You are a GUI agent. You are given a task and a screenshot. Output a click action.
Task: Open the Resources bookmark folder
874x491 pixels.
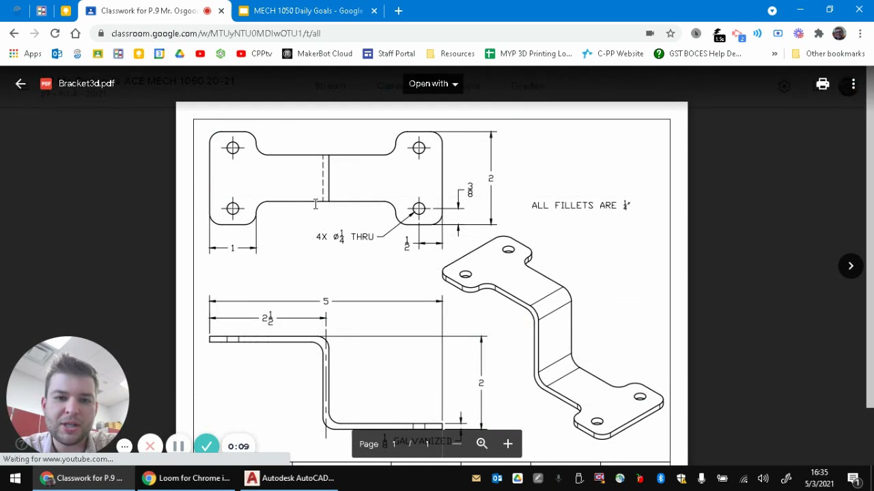[450, 53]
